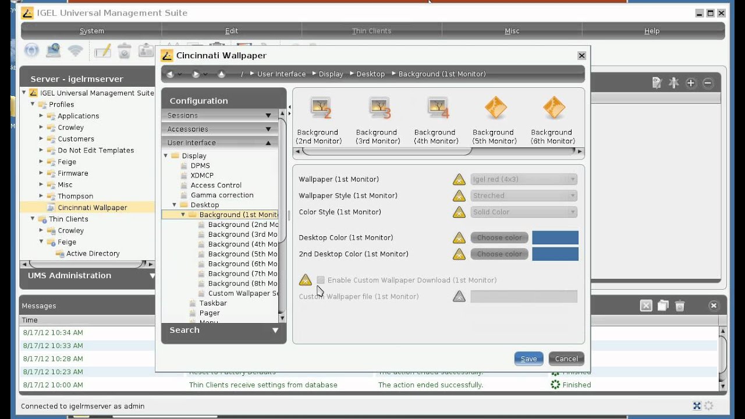Select Cincinnati Wallpaper profile in server tree

tap(92, 208)
